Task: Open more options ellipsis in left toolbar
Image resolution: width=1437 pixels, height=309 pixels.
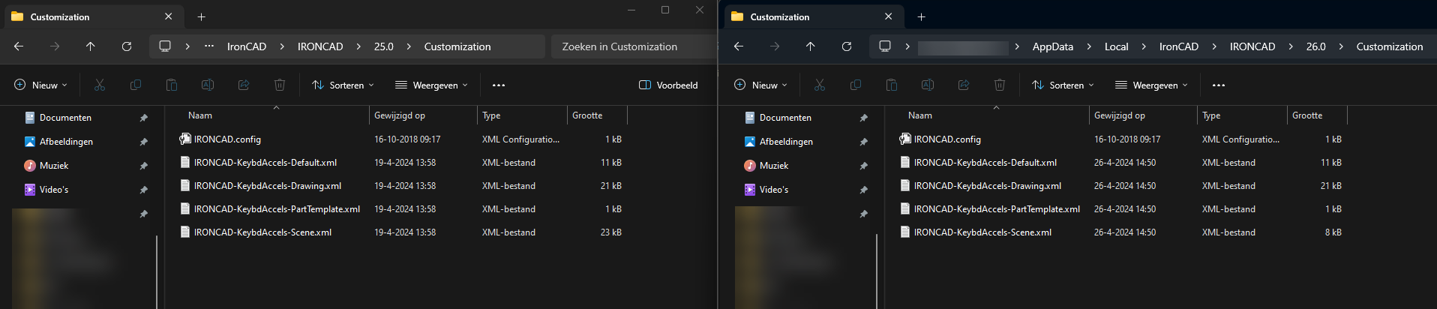Action: click(499, 85)
